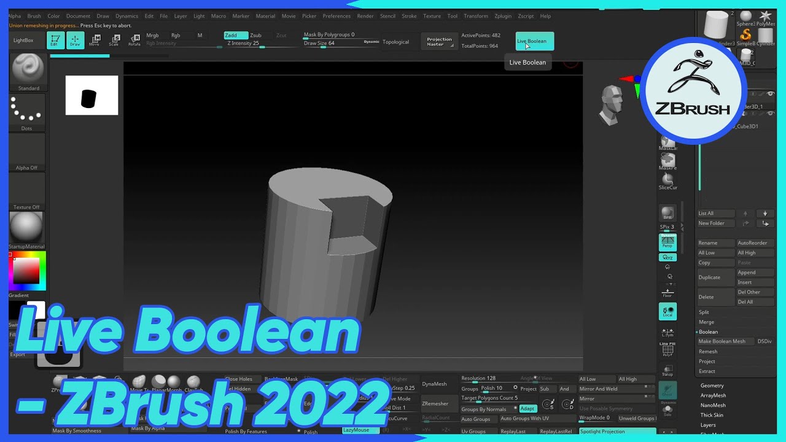Image resolution: width=786 pixels, height=442 pixels.
Task: Select the Edit mode icon
Action: point(56,41)
